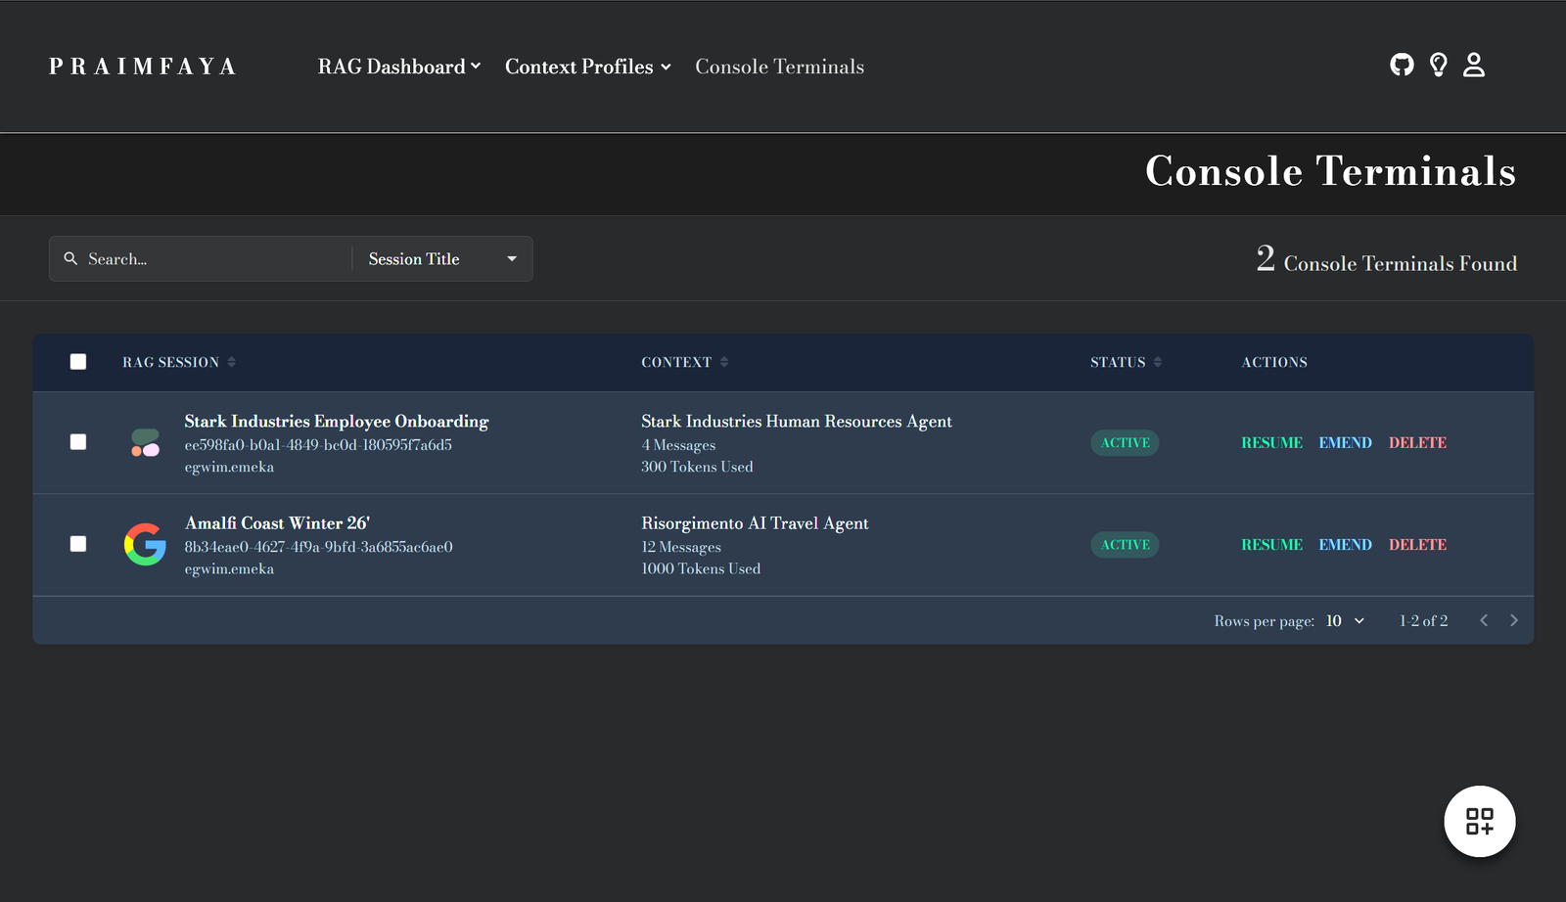This screenshot has width=1566, height=902.
Task: Toggle the select-all header checkbox
Action: [78, 362]
